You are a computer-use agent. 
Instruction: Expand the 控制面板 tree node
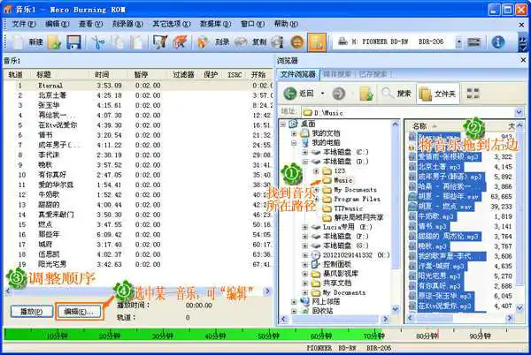(305, 264)
